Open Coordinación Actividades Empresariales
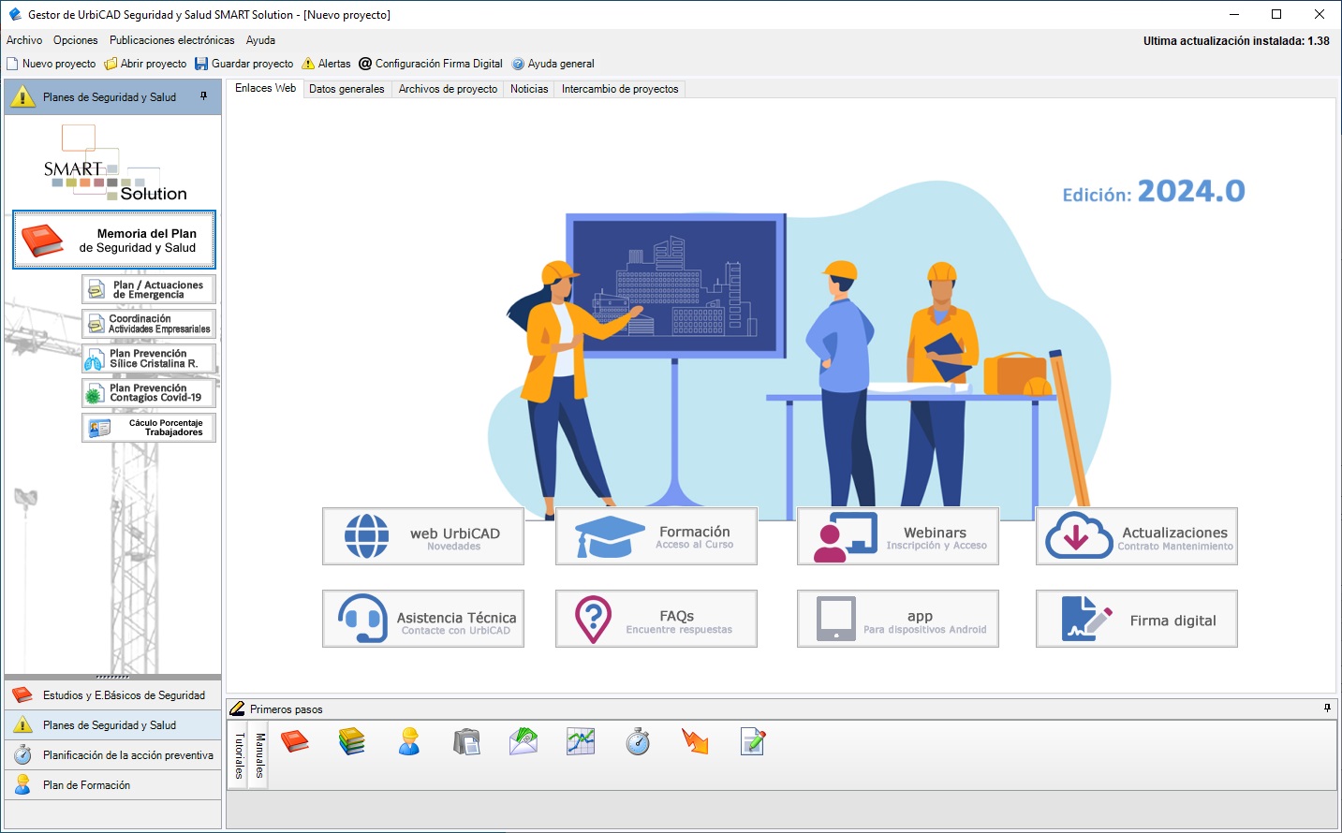The image size is (1342, 833). coord(149,324)
